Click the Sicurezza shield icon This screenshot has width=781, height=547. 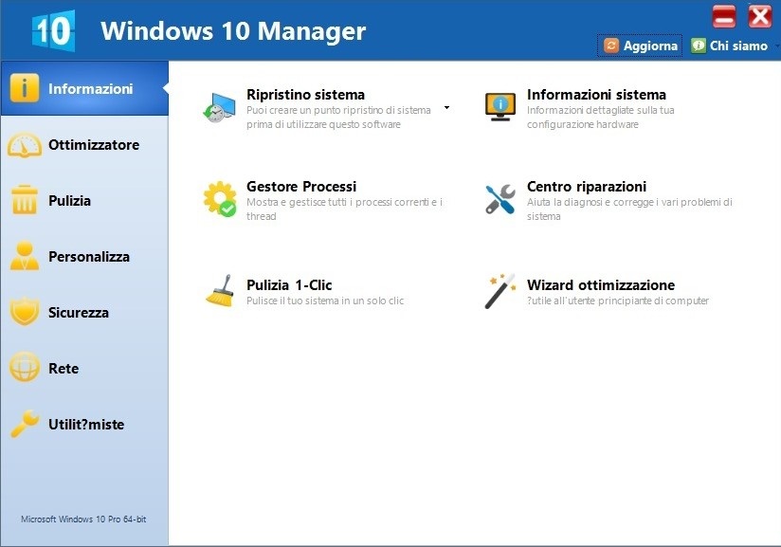25,312
